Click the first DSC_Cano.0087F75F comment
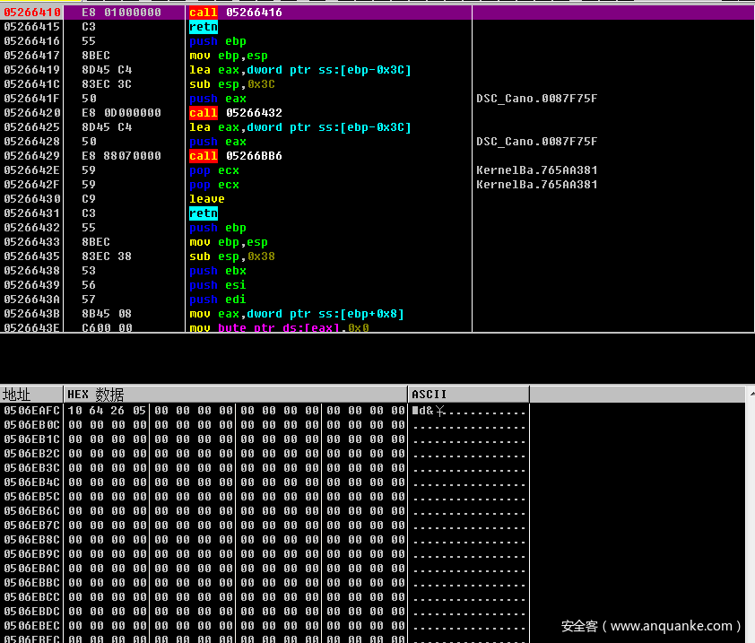This screenshot has width=755, height=643. pyautogui.click(x=536, y=99)
